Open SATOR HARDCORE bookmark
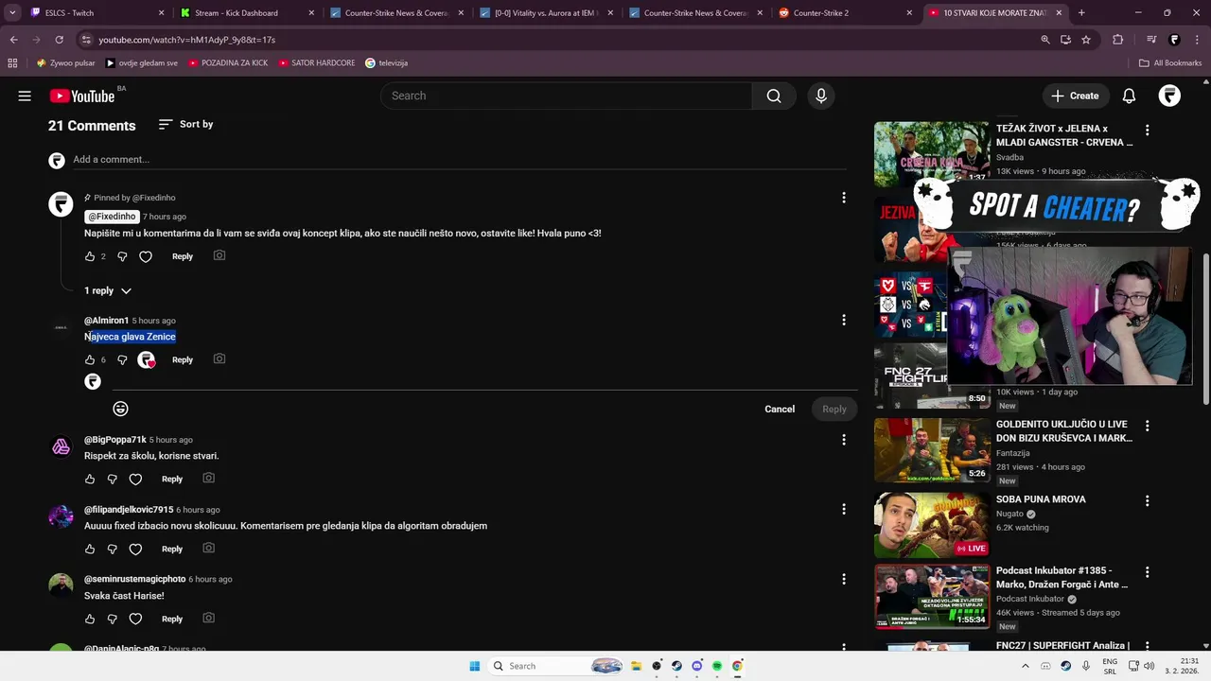1211x681 pixels. coord(317,63)
